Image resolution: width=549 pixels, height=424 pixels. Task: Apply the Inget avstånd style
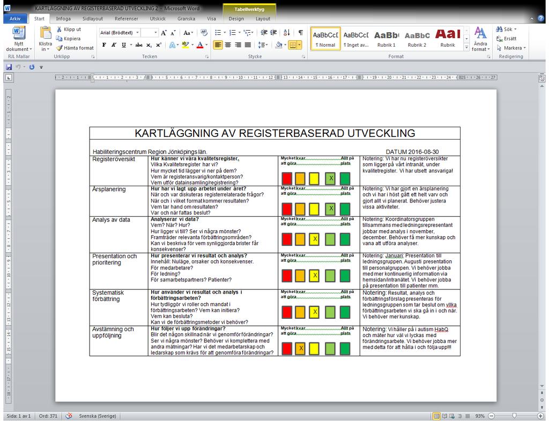pyautogui.click(x=356, y=39)
